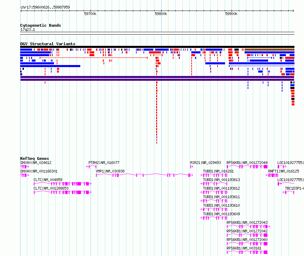Select gene label RPS6KB1|NM_001272042

(247, 231)
